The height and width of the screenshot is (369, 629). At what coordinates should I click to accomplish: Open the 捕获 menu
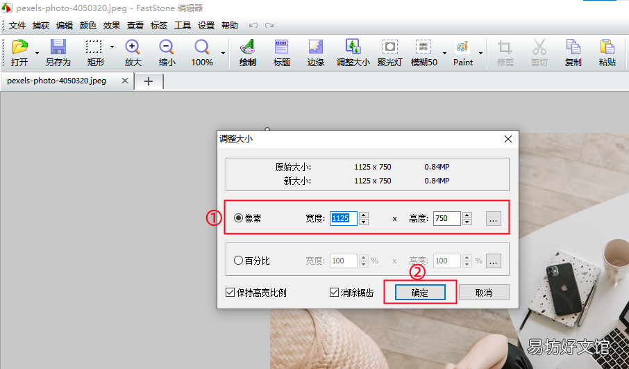point(41,25)
